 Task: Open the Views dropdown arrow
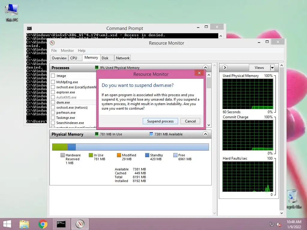pyautogui.click(x=272, y=68)
